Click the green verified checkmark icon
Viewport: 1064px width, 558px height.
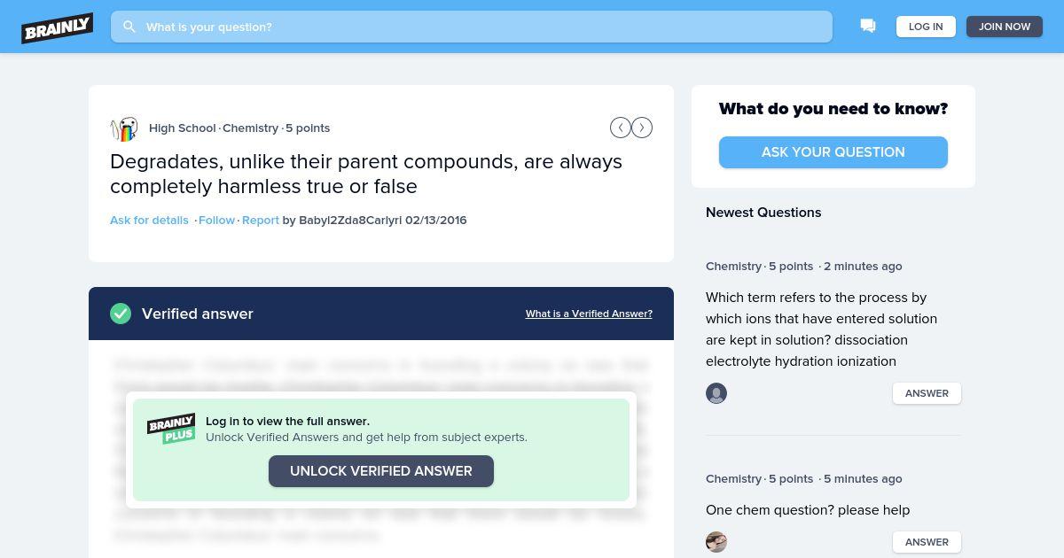coord(121,314)
